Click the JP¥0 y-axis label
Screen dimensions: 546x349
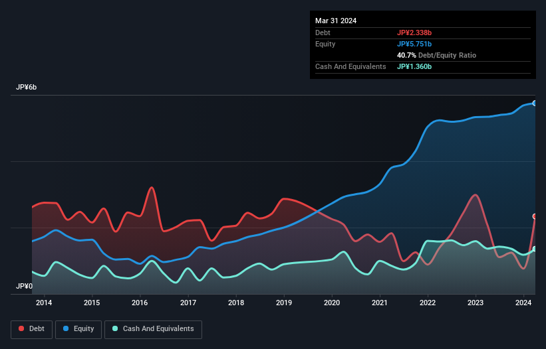[24, 287]
